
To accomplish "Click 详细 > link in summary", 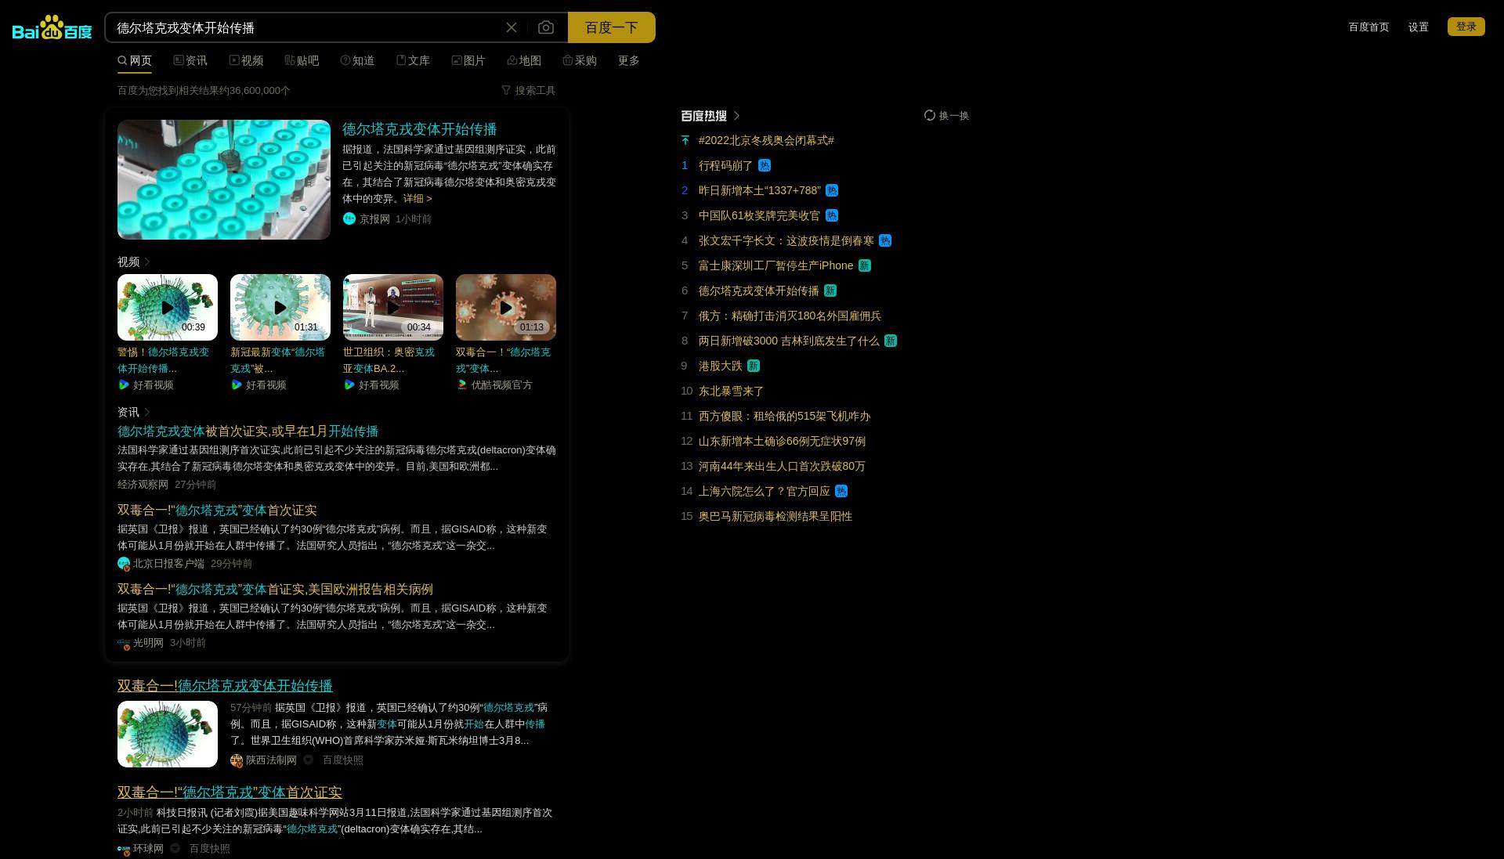I will click(x=418, y=199).
